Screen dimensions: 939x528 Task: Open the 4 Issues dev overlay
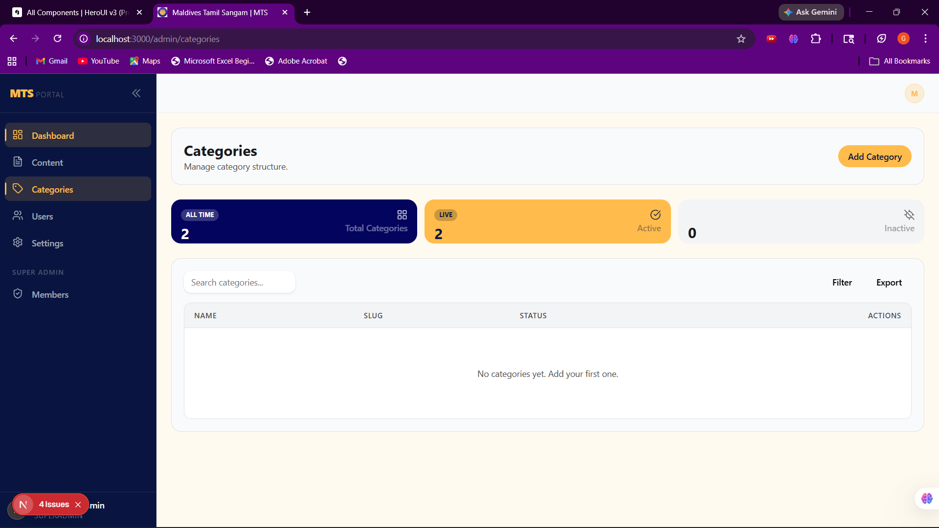coord(54,505)
